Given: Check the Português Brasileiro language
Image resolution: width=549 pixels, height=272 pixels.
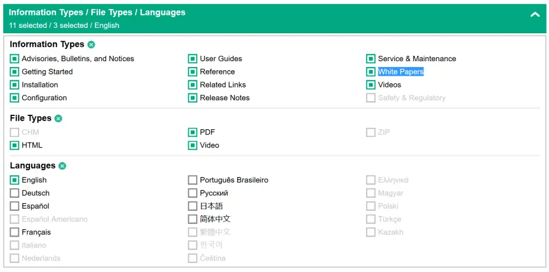Looking at the screenshot, I should point(192,180).
